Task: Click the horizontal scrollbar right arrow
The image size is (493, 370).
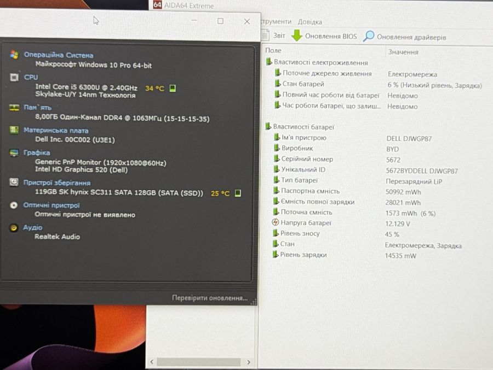Action: 248,362
